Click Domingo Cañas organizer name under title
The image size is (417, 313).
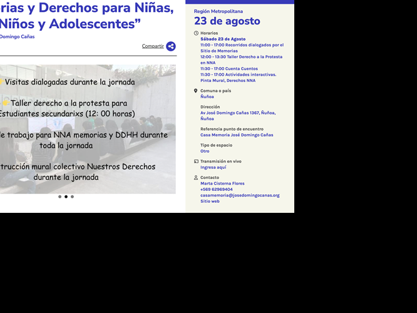(18, 37)
